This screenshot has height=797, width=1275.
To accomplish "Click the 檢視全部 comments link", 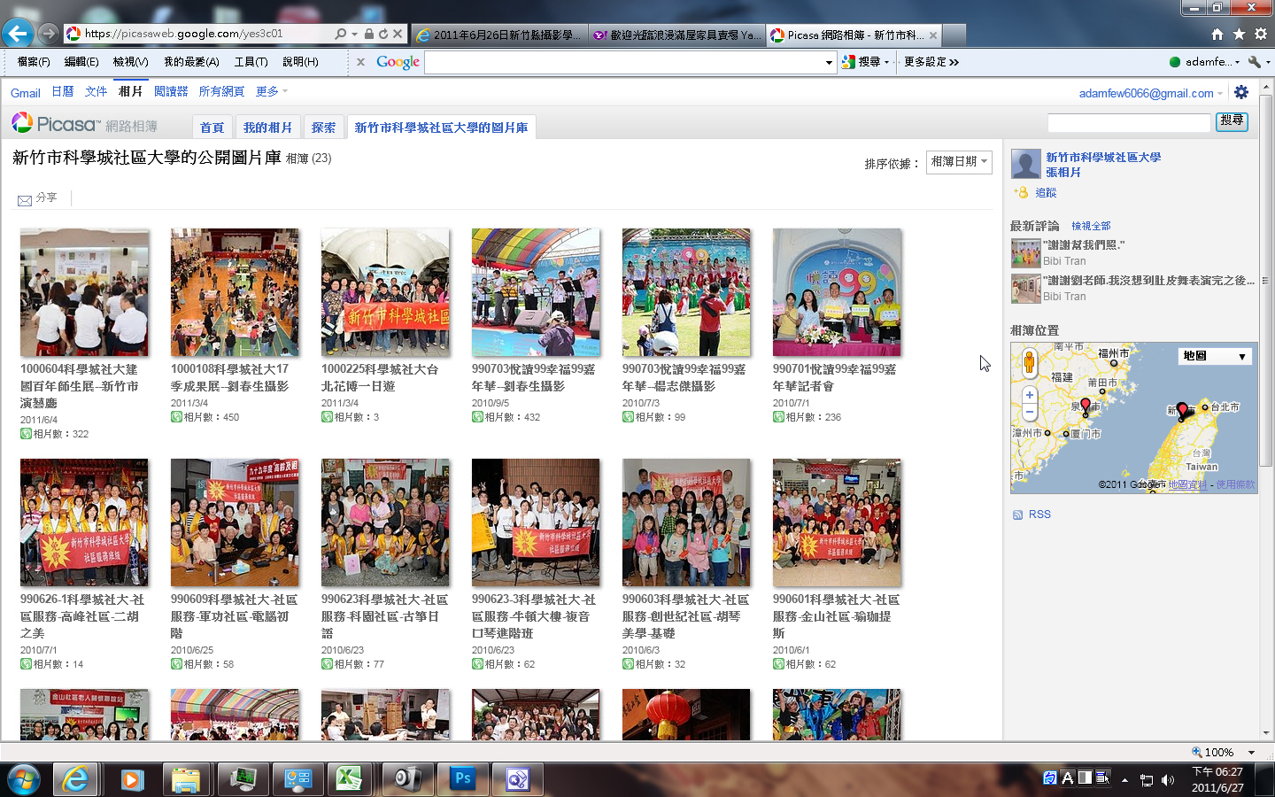I will point(1091,226).
